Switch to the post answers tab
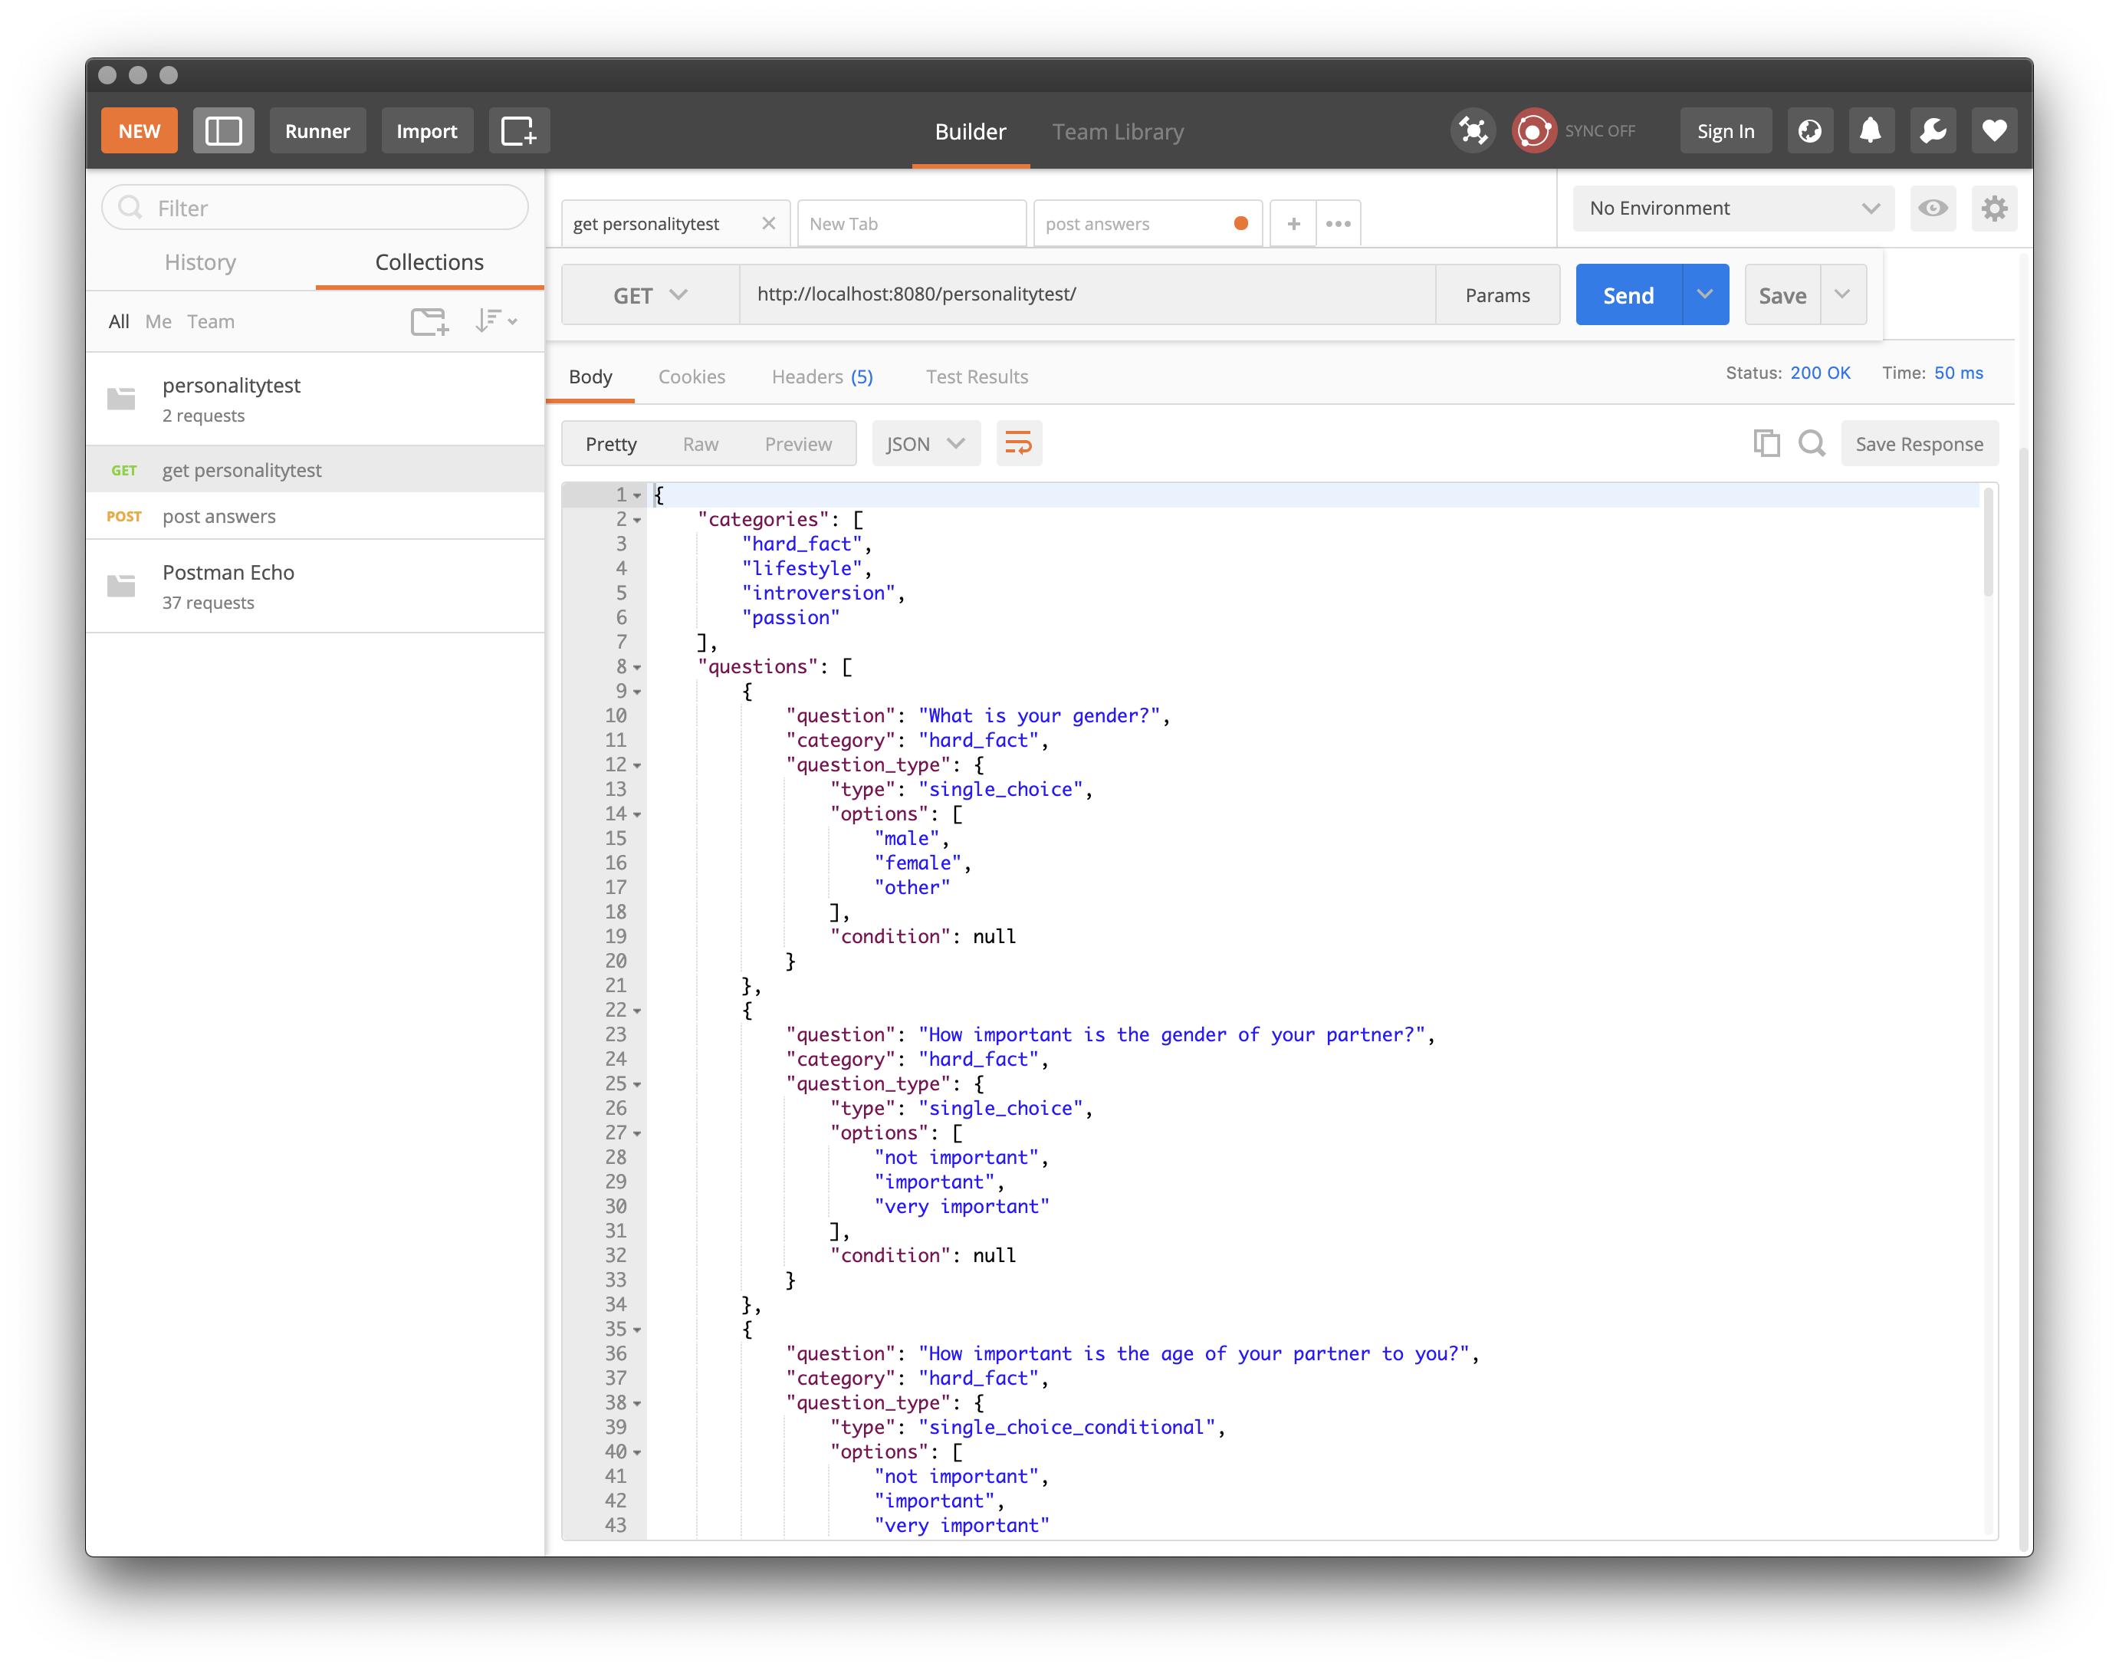 1146,224
